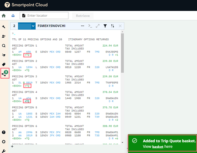Image resolution: width=197 pixels, height=153 pixels.
Task: Click fare basis LNA7A1DS
Action: pos(112,67)
